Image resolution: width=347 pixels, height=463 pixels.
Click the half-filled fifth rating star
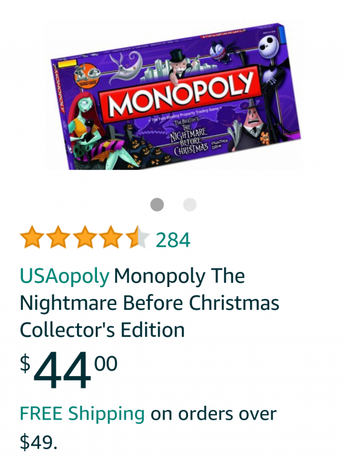(x=136, y=237)
